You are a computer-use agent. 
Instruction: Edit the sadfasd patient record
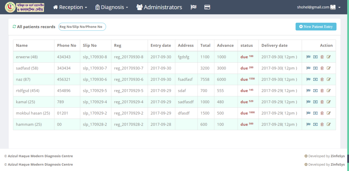pyautogui.click(x=329, y=68)
